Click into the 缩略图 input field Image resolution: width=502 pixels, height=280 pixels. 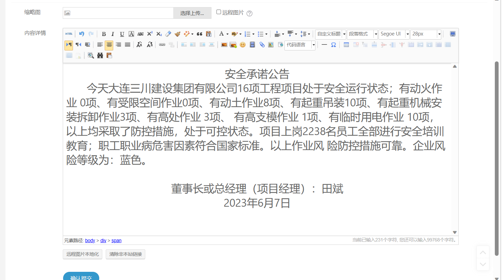tap(118, 13)
